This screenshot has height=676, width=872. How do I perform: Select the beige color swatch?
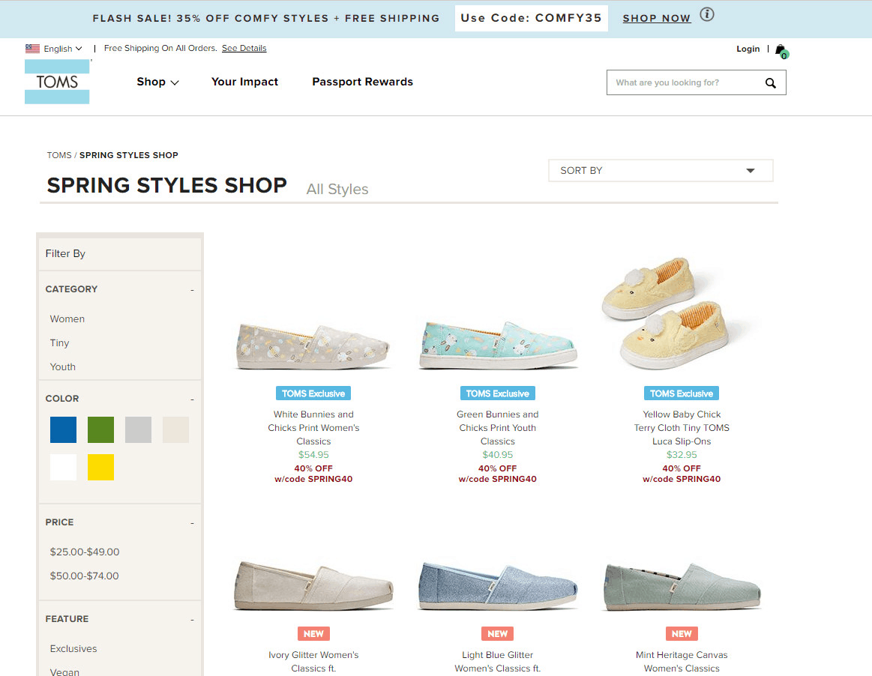point(175,429)
